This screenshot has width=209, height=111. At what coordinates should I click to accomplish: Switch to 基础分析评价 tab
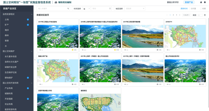coord(173,2)
